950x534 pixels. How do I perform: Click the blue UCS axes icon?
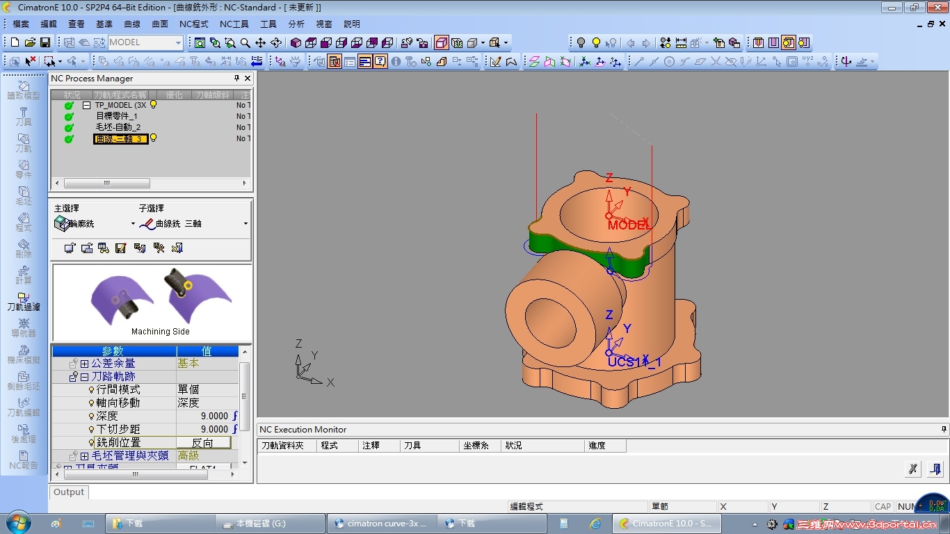tap(584, 61)
